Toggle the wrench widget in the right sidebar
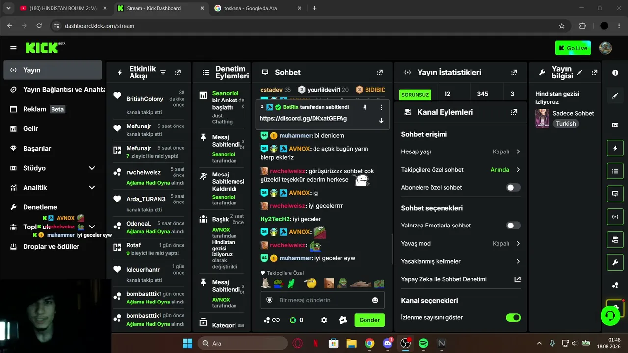The image size is (628, 353). pos(615,262)
